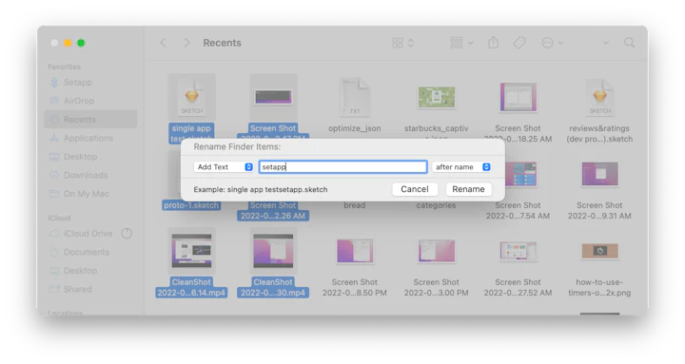Screen dimensions: 685x364
Task: Expand the toolbar overflow chevron
Action: [606, 43]
